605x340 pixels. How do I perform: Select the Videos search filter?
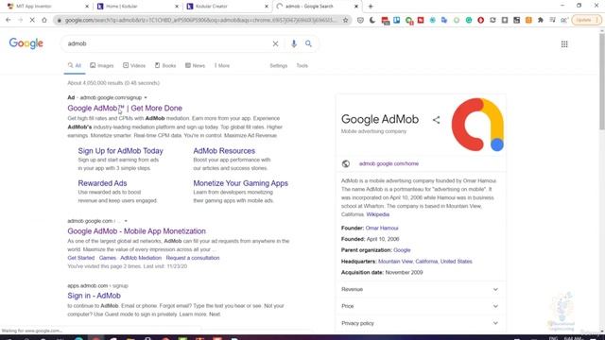tap(134, 65)
